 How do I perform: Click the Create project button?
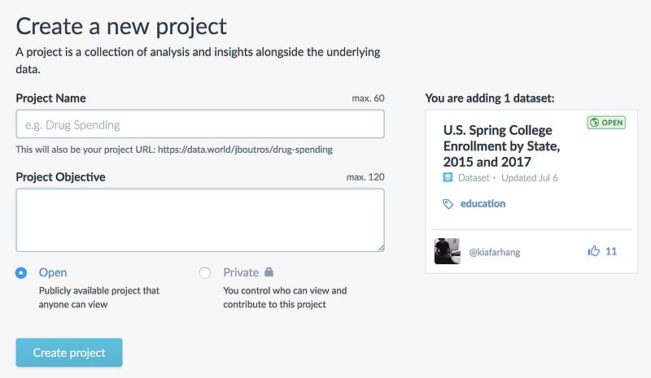[69, 353]
